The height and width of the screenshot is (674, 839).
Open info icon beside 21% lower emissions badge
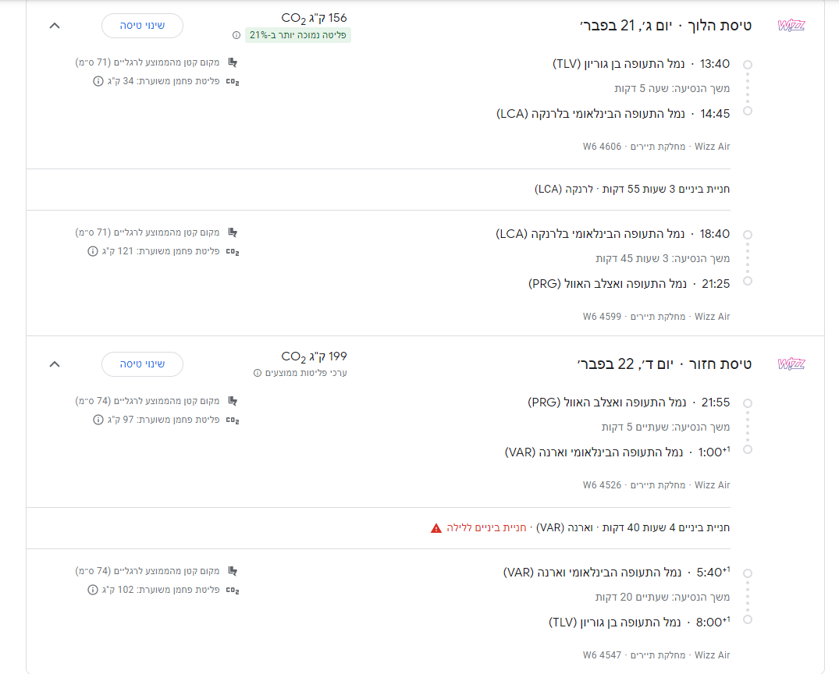[x=236, y=35]
